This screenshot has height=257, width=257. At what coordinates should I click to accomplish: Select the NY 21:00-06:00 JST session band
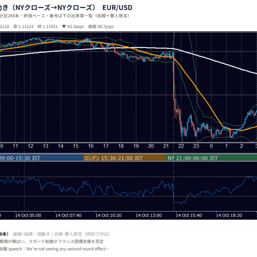pyautogui.click(x=211, y=158)
